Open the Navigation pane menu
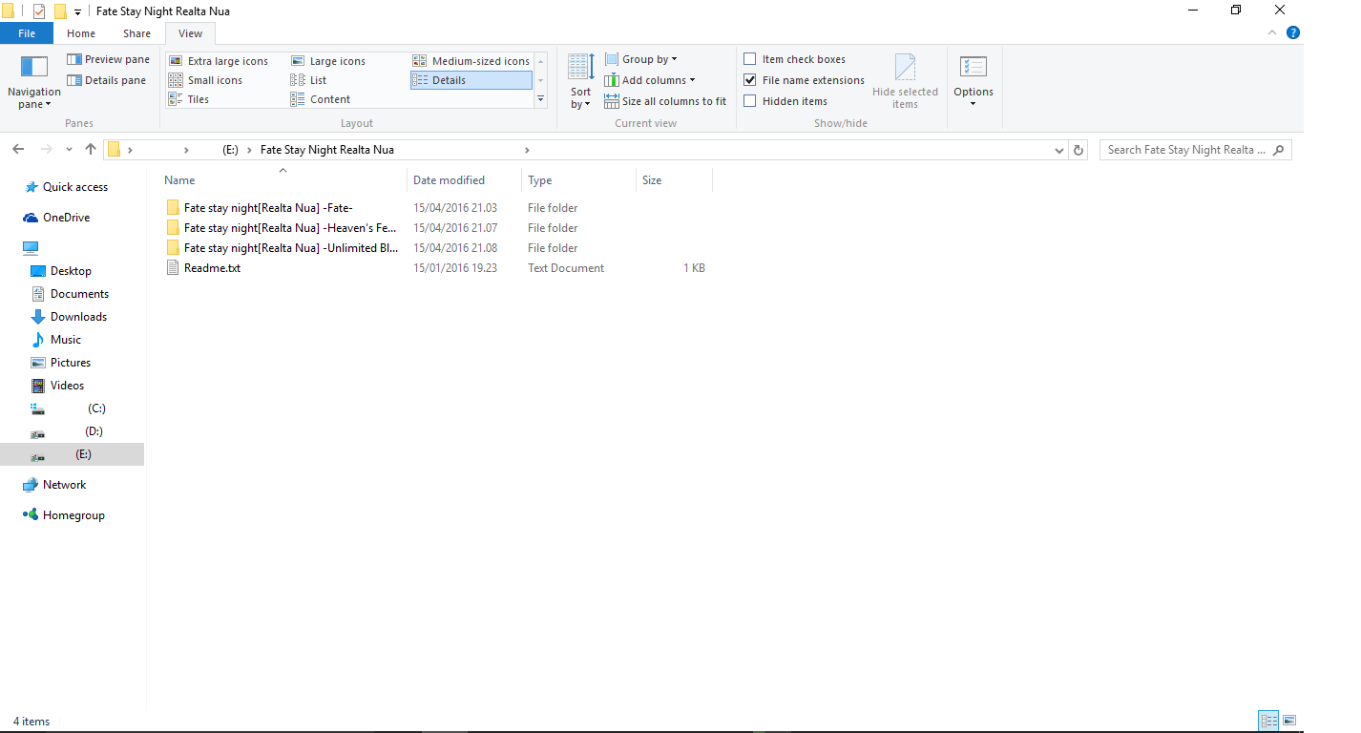Viewport: 1361px width, 733px height. click(34, 82)
